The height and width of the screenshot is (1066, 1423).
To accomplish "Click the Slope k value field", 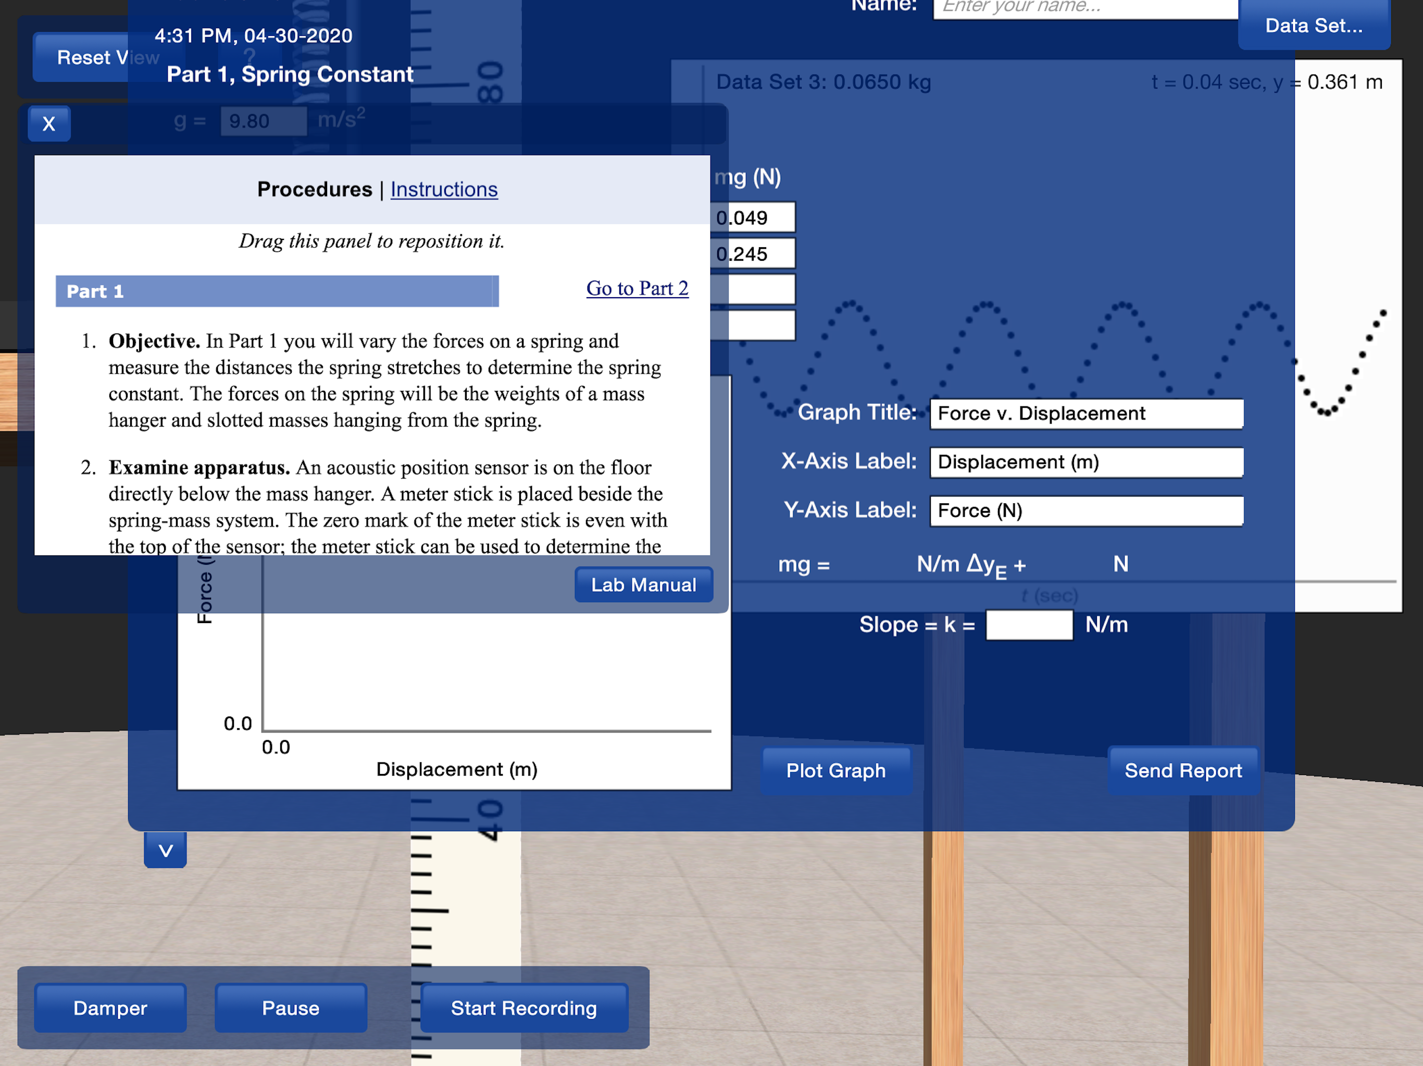I will [x=1029, y=624].
